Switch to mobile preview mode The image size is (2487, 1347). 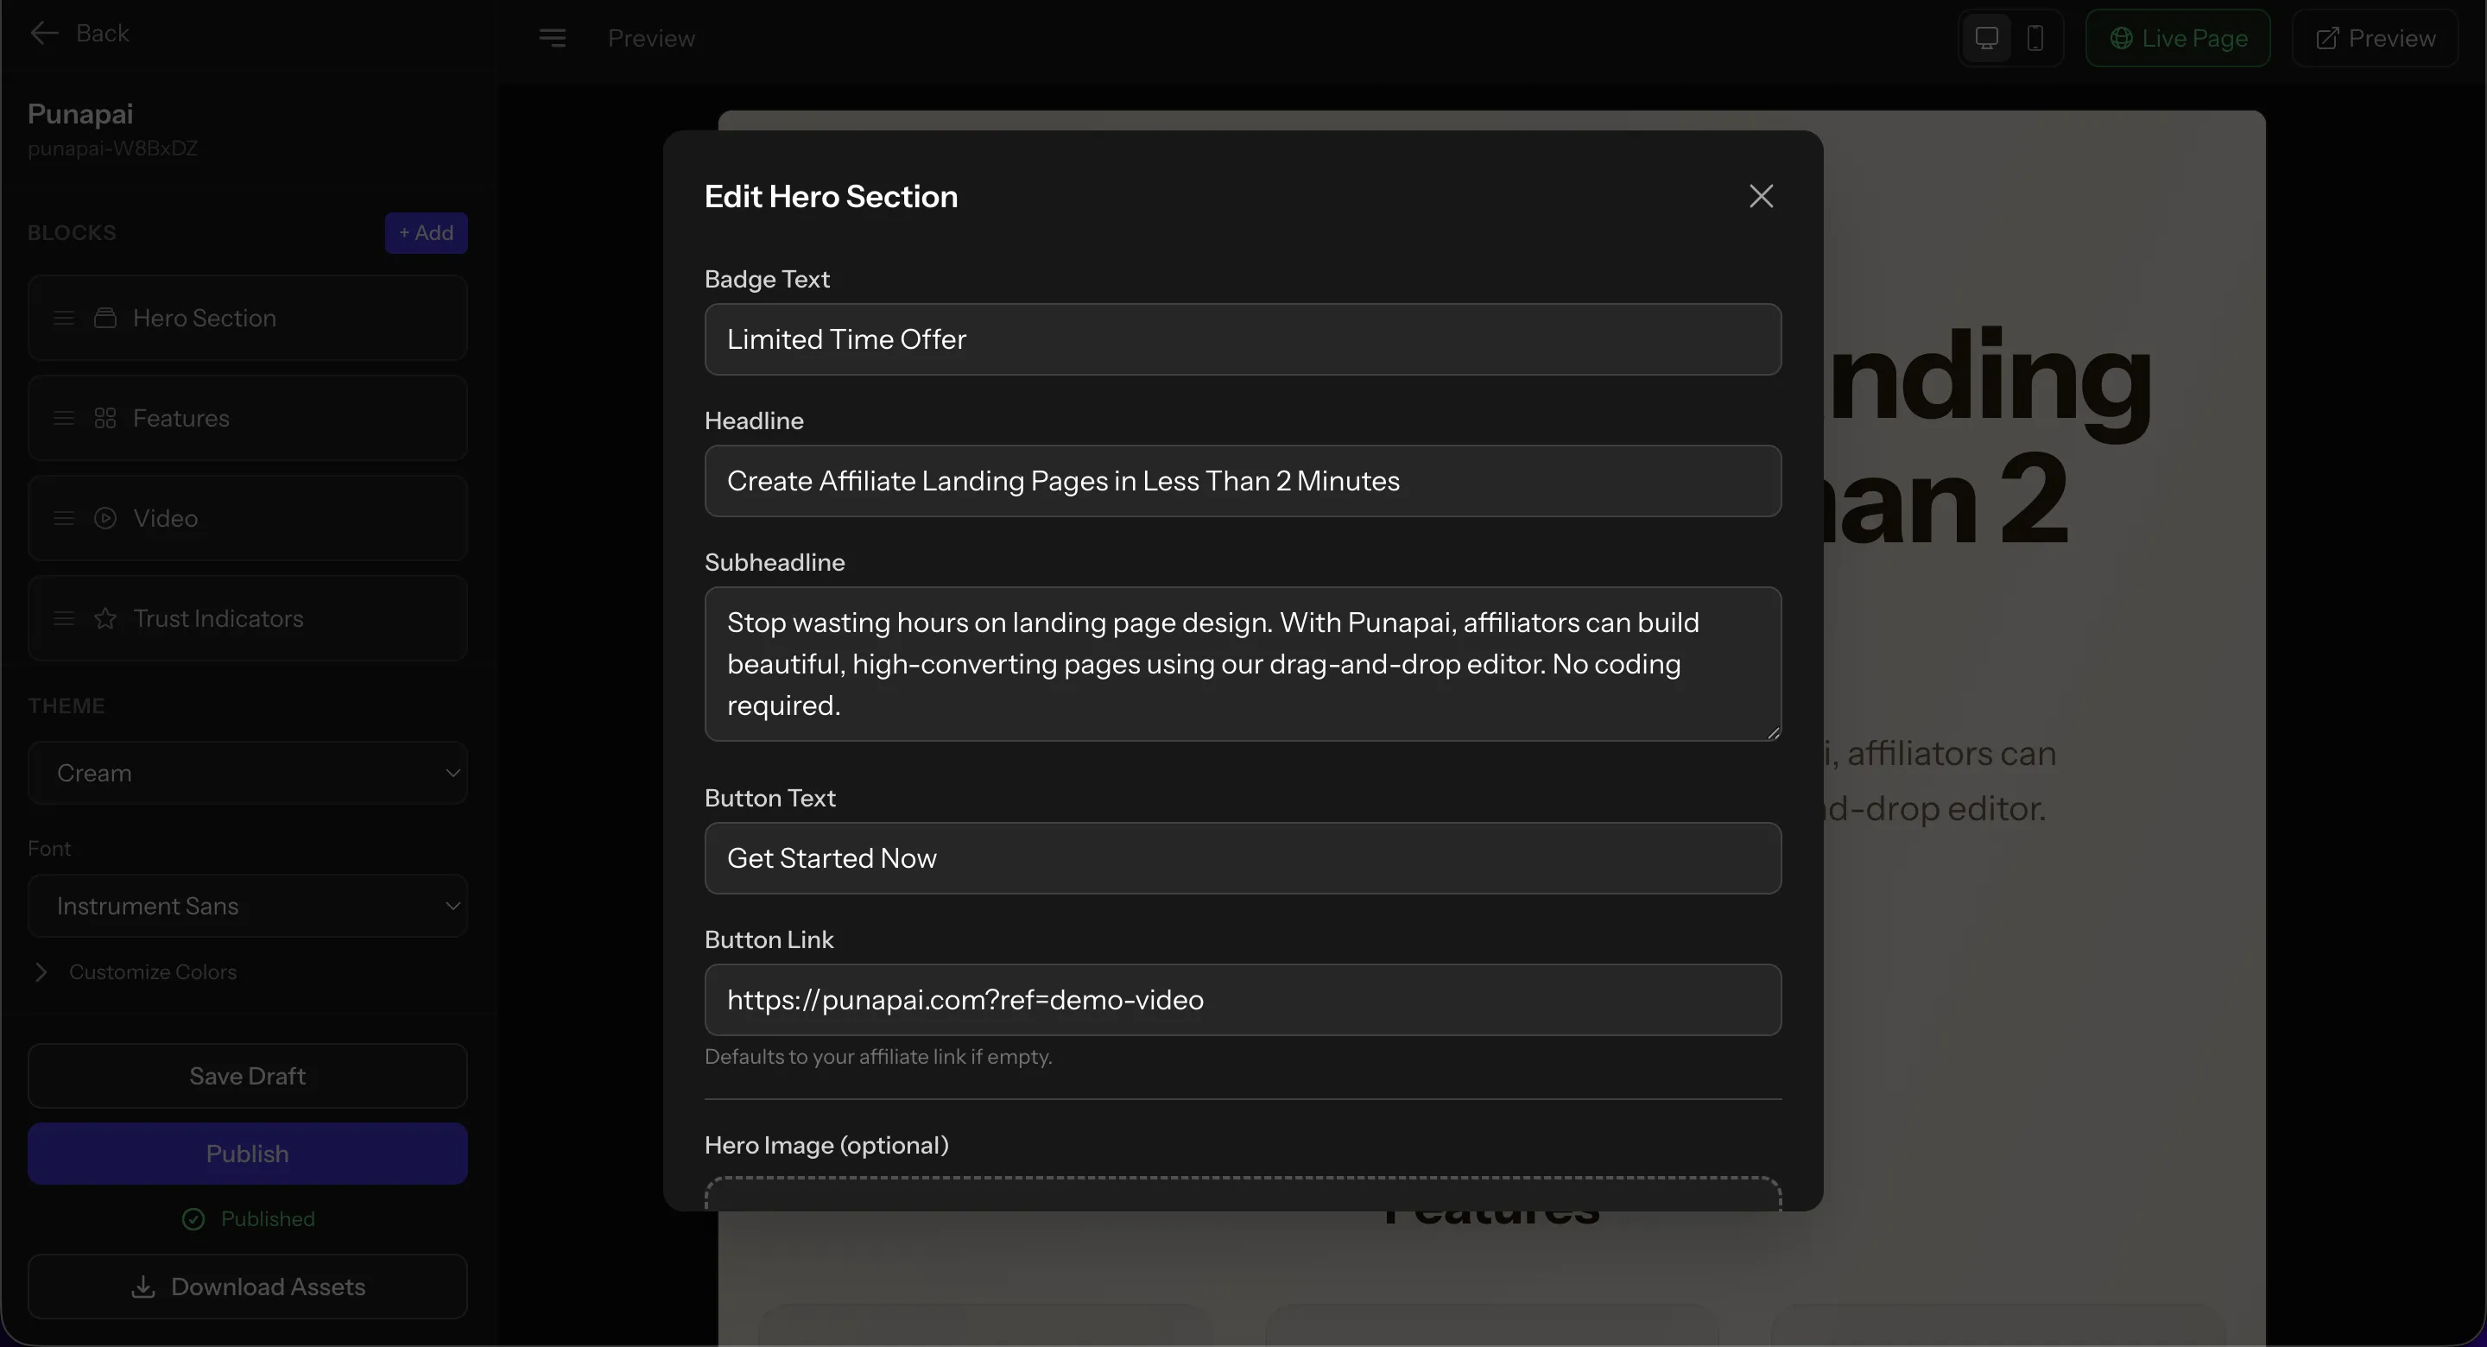click(2037, 38)
